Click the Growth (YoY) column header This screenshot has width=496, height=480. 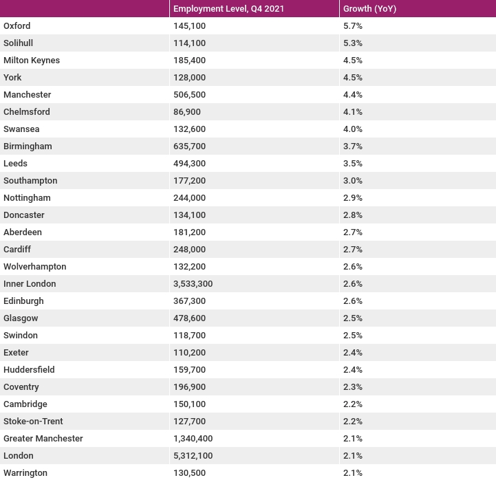coord(369,8)
